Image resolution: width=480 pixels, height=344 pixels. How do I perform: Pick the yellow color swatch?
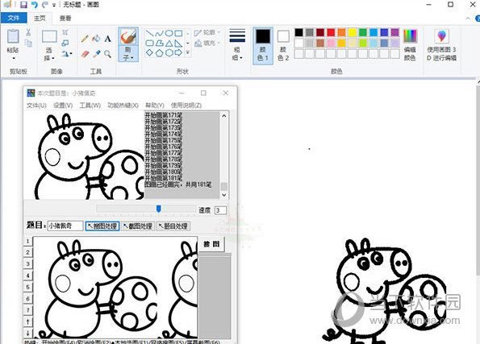click(x=352, y=32)
